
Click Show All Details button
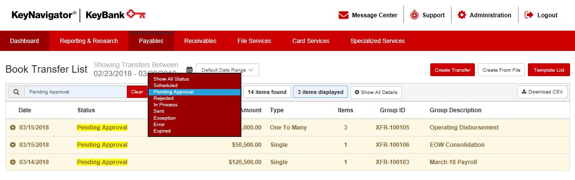pos(376,92)
